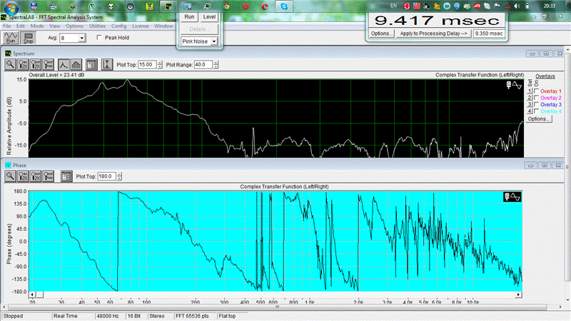Click Apply to Processing Delay button
This screenshot has height=321, width=571.
coord(433,34)
